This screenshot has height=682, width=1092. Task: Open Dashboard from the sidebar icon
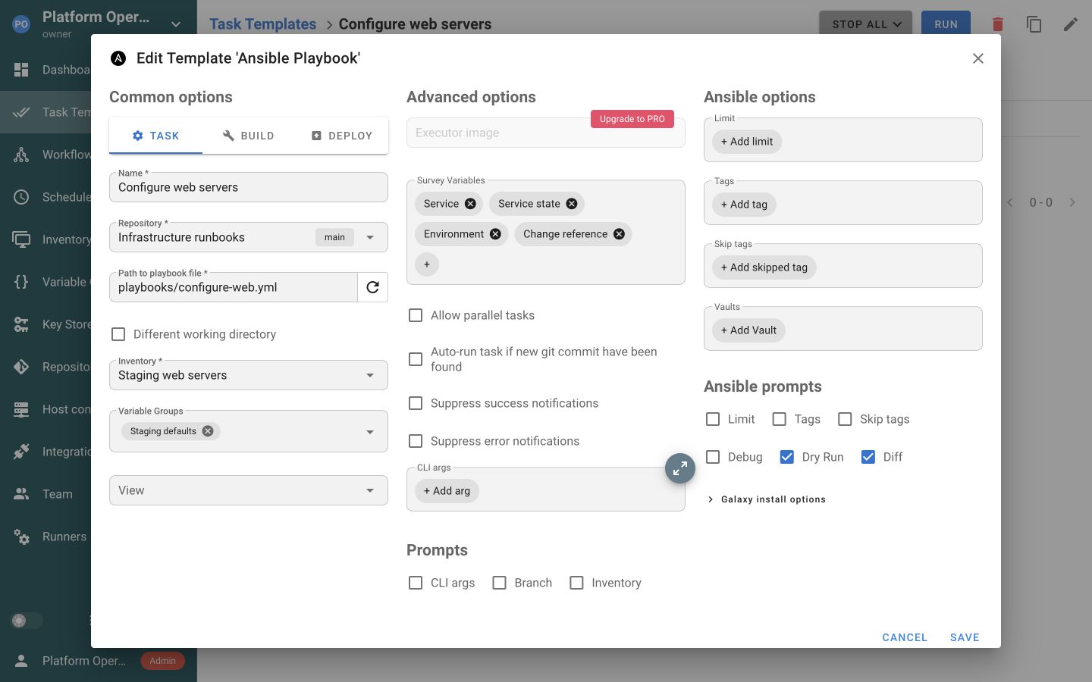pos(21,70)
